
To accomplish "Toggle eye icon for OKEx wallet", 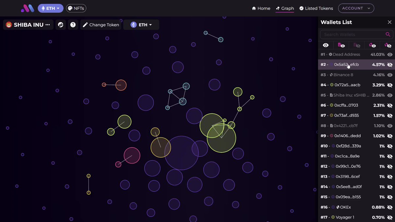I will coord(390,208).
